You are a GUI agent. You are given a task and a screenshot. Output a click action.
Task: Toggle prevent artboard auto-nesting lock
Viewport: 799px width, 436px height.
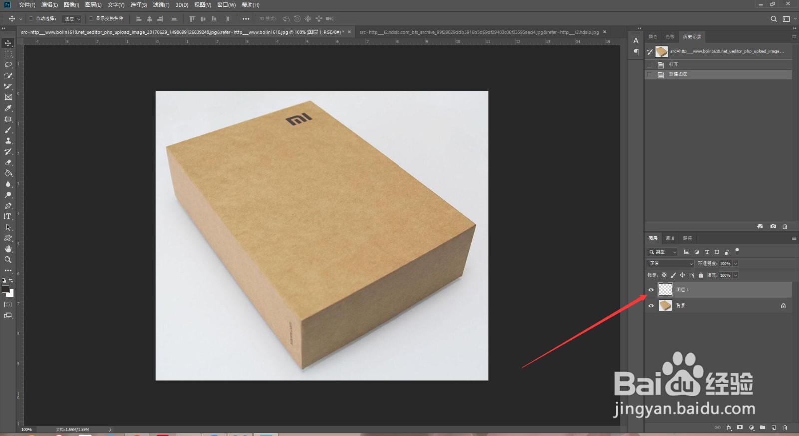point(692,275)
